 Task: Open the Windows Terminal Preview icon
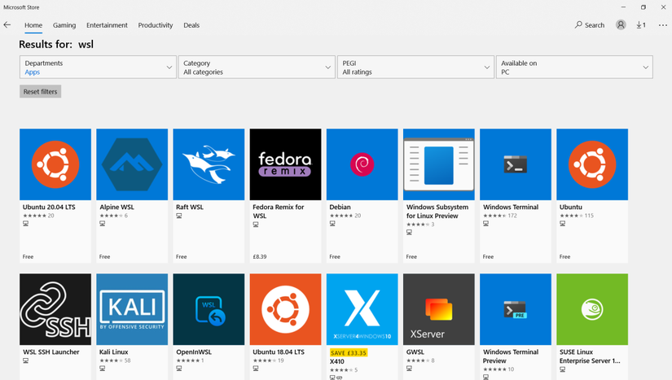(x=516, y=309)
